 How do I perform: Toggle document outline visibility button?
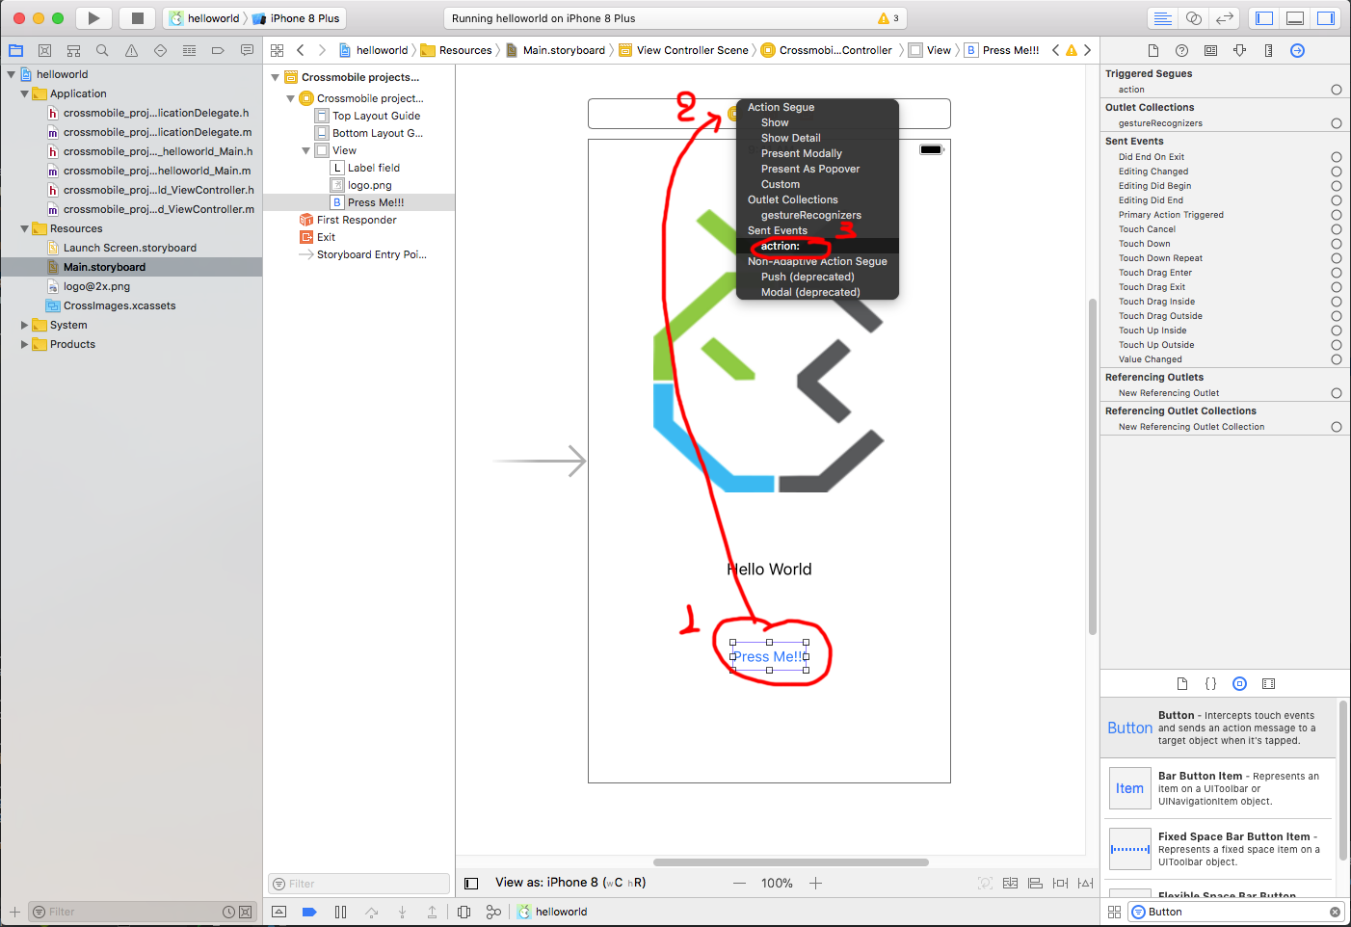point(471,883)
